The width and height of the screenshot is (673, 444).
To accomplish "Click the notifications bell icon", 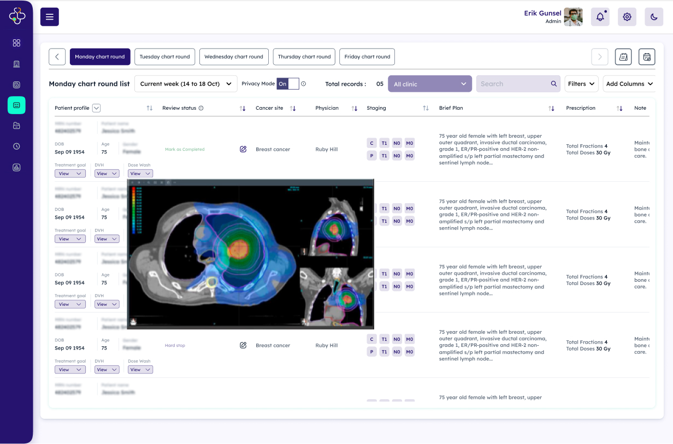I will 600,17.
